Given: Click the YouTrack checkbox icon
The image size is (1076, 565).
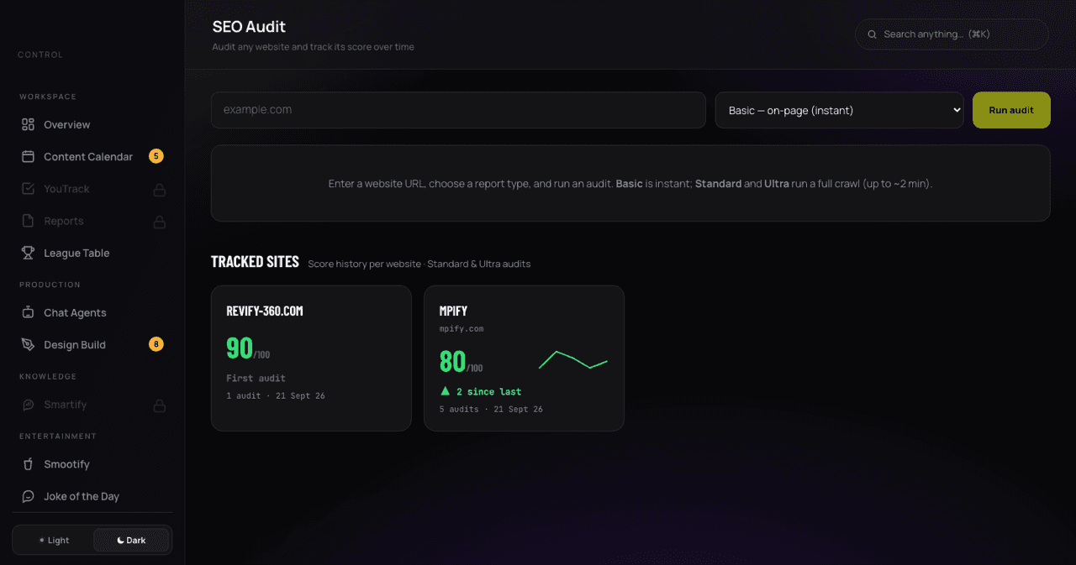Looking at the screenshot, I should (x=28, y=189).
